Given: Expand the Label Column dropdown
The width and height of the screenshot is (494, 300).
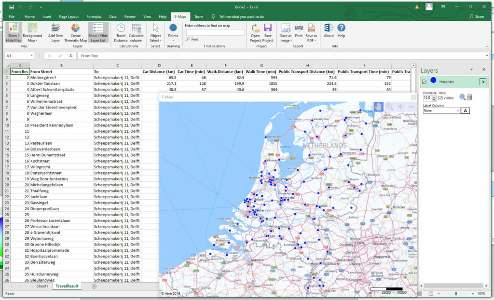Looking at the screenshot, I should click(x=441, y=110).
